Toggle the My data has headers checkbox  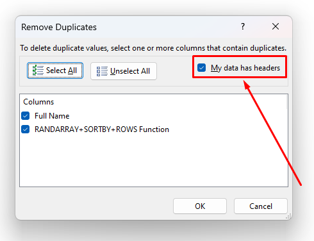pyautogui.click(x=201, y=68)
